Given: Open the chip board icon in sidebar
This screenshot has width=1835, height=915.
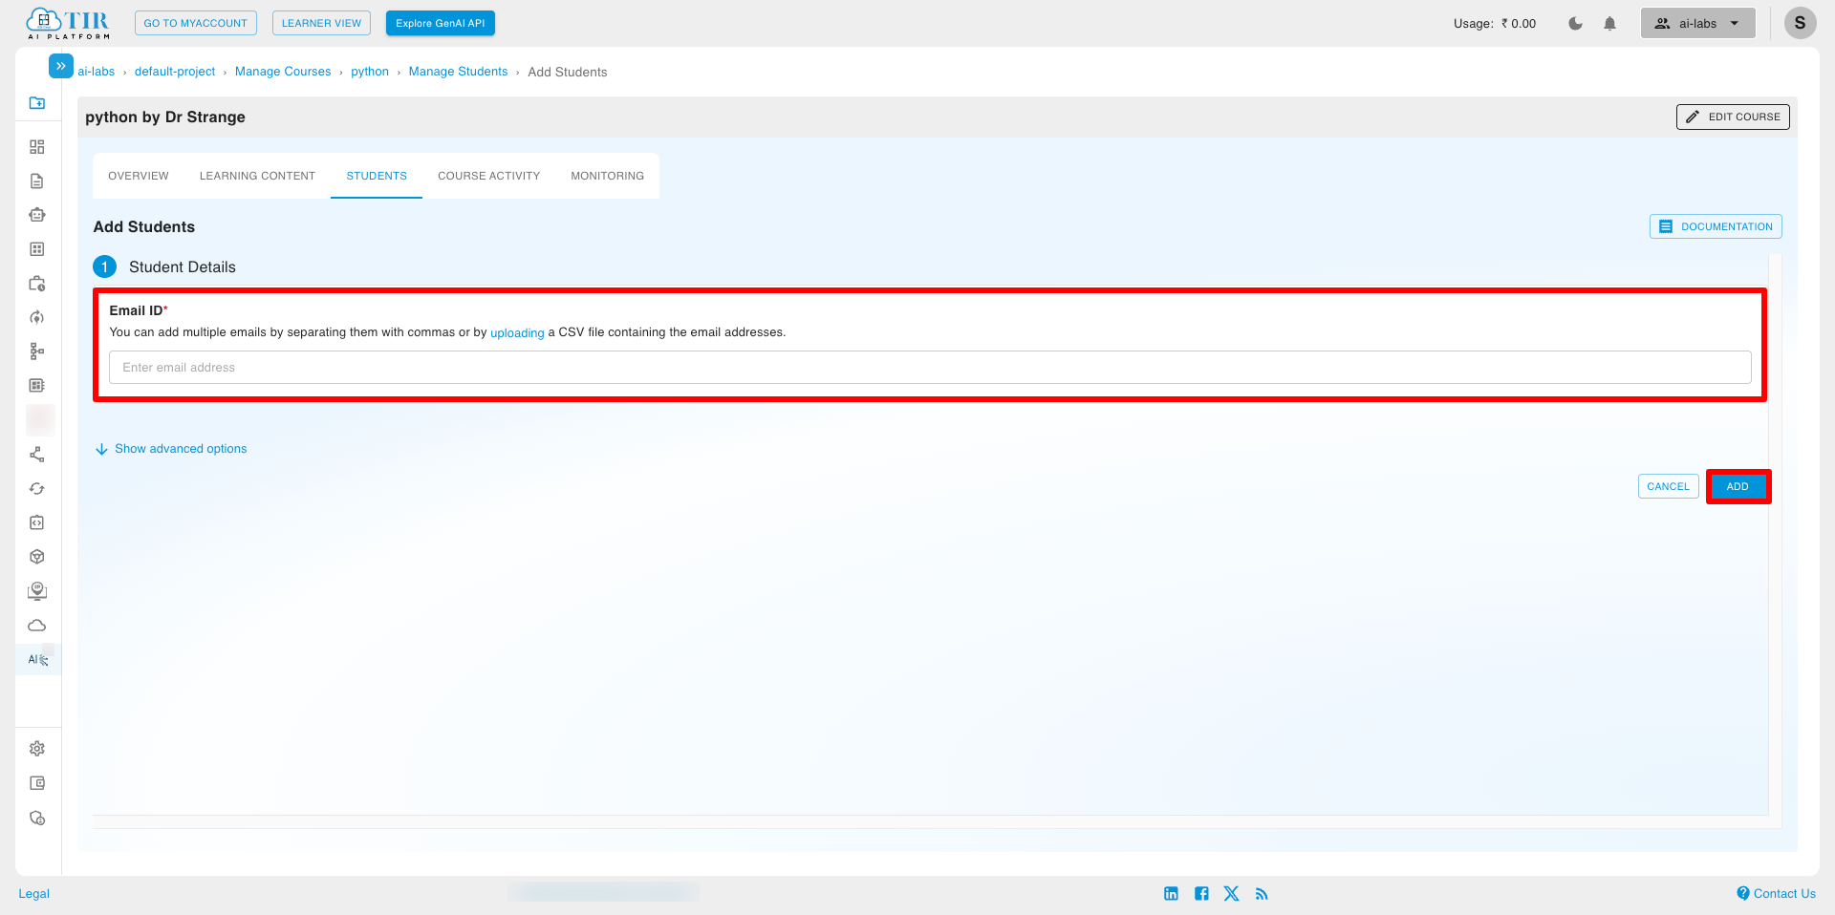Looking at the screenshot, I should 37,386.
